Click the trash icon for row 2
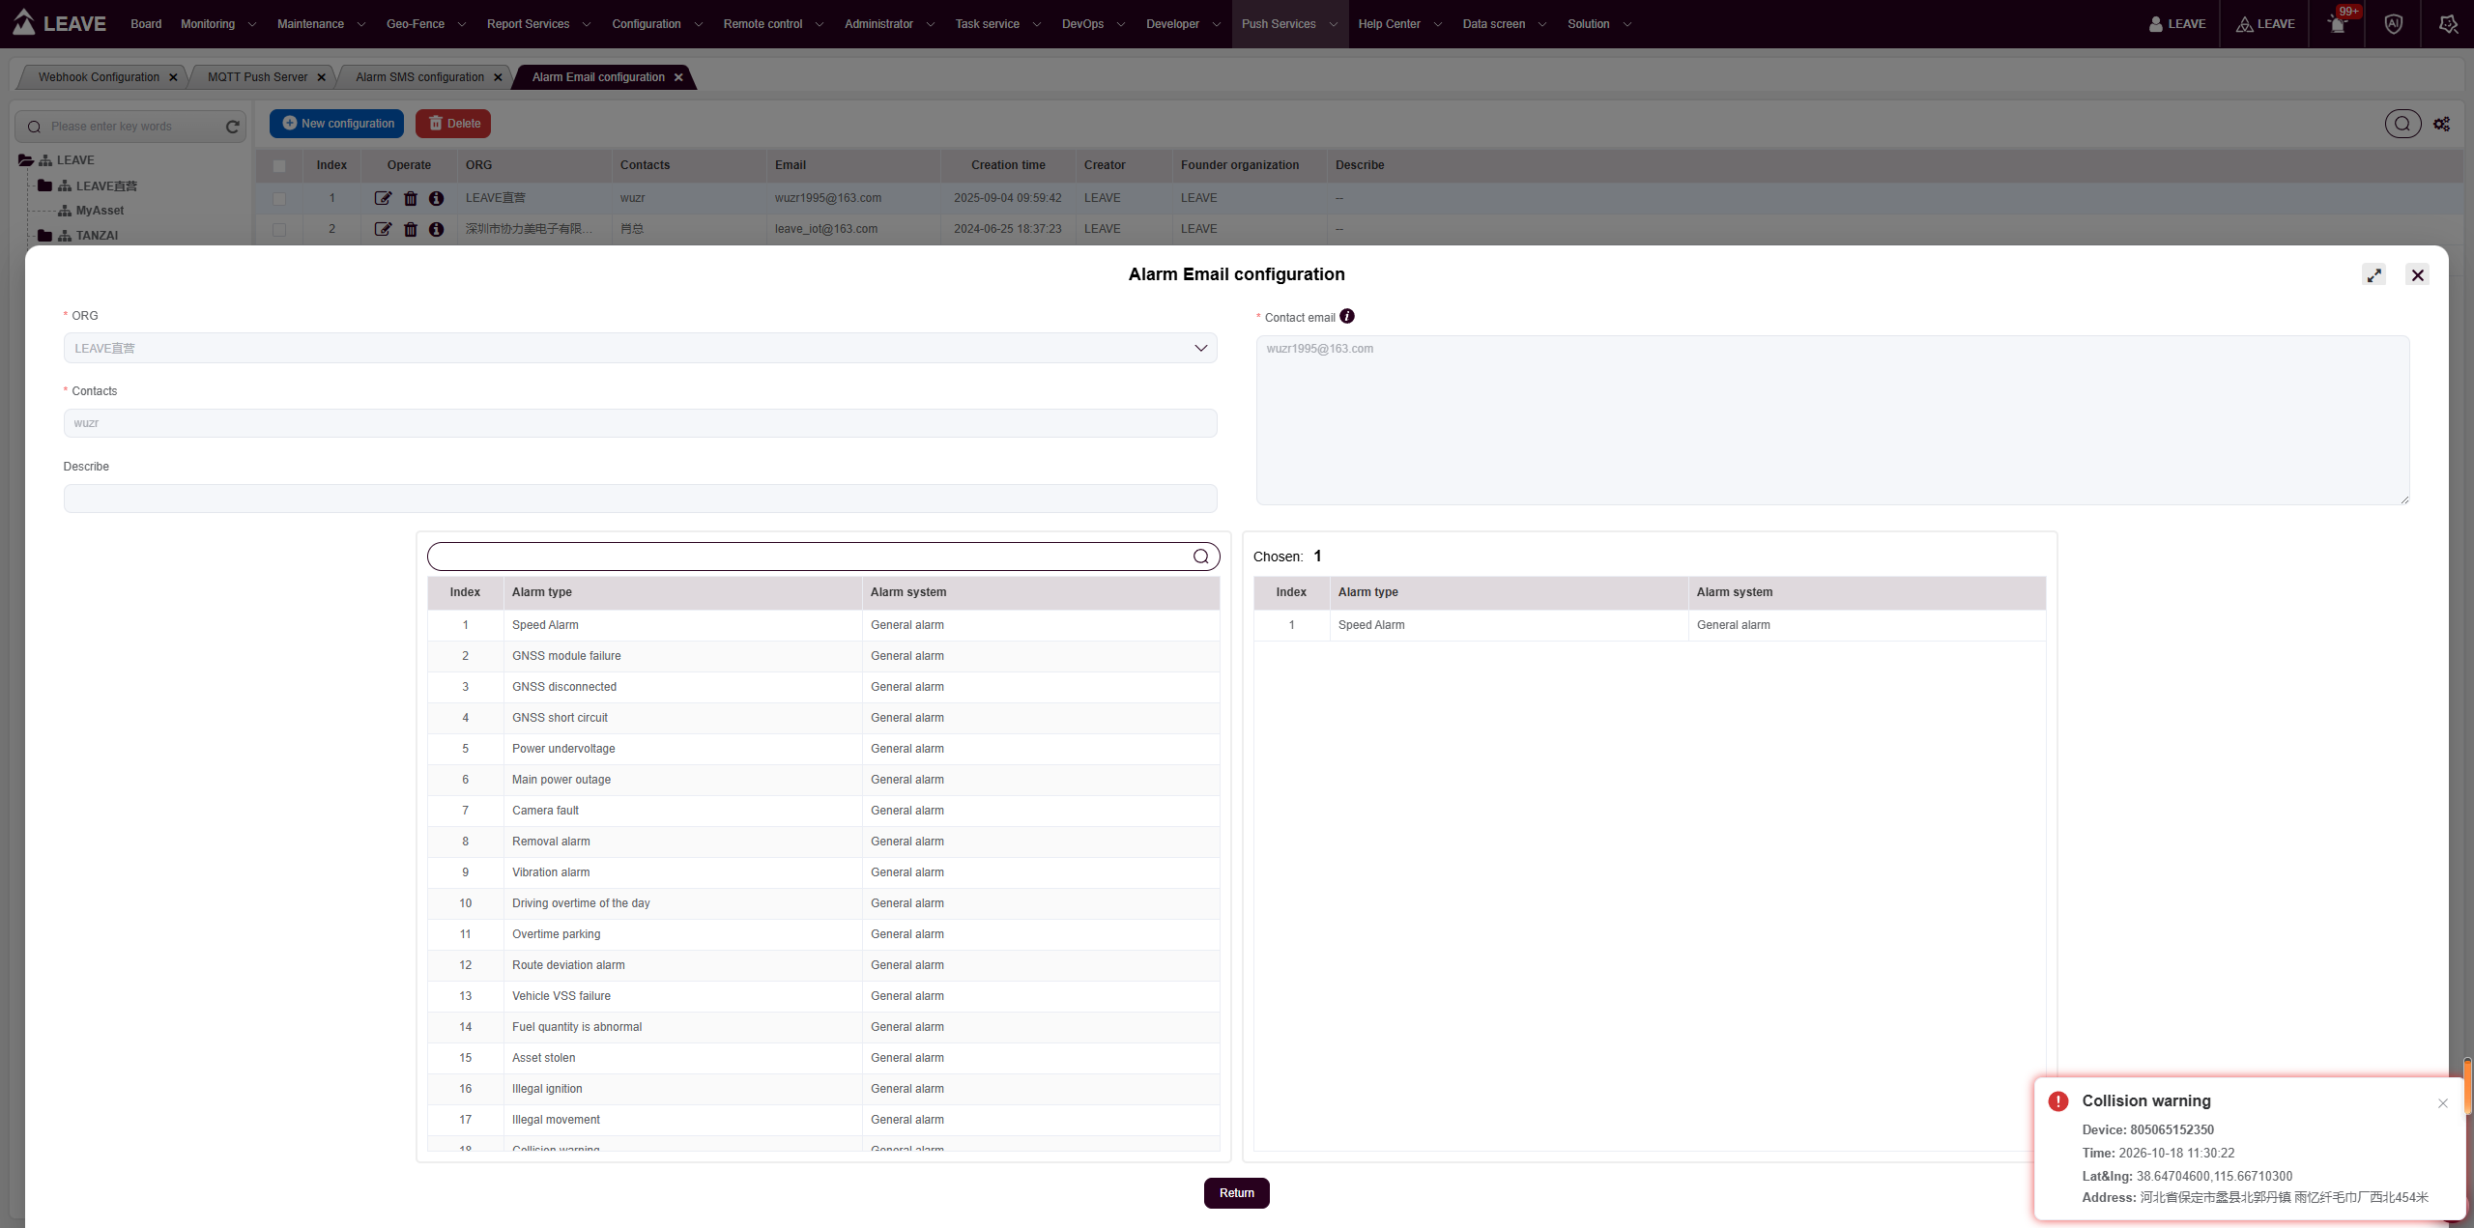 pyautogui.click(x=411, y=229)
